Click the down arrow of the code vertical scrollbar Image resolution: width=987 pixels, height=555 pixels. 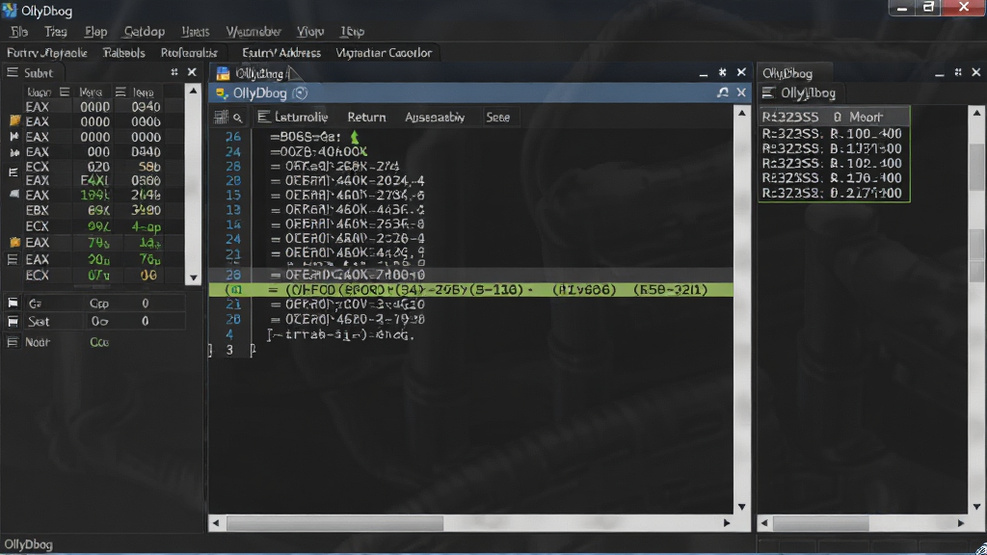pos(741,507)
